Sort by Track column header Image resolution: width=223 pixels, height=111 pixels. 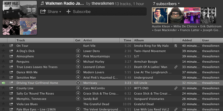[45, 40]
